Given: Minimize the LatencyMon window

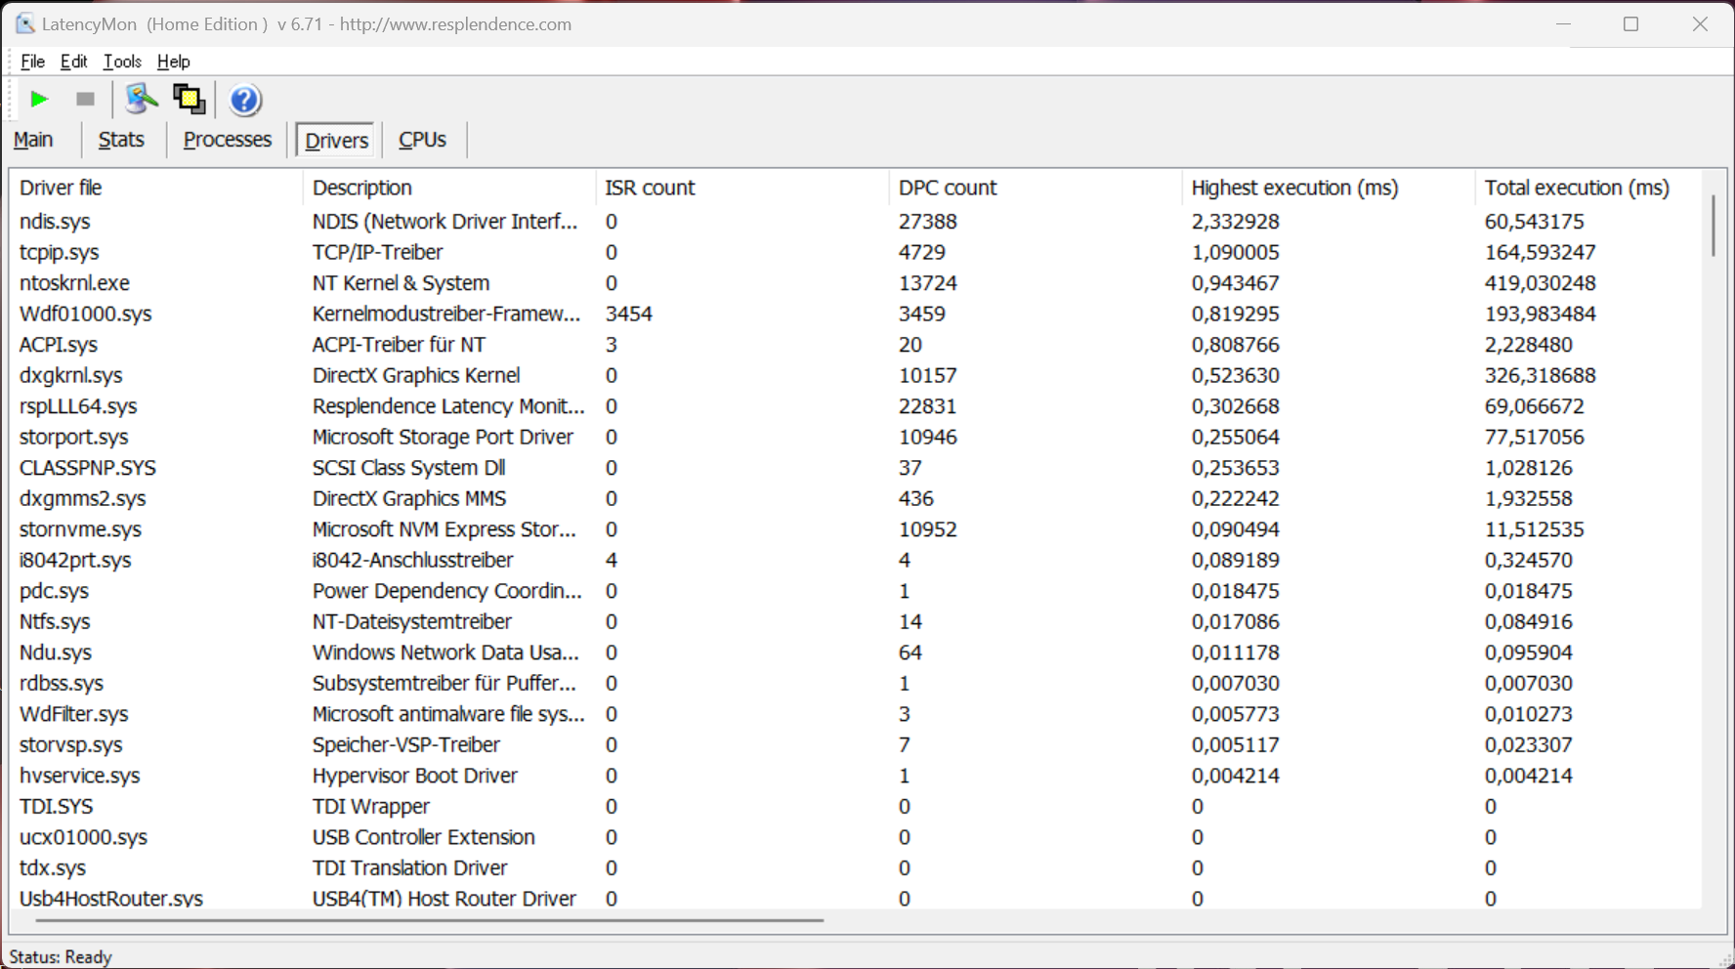Looking at the screenshot, I should click(x=1563, y=23).
